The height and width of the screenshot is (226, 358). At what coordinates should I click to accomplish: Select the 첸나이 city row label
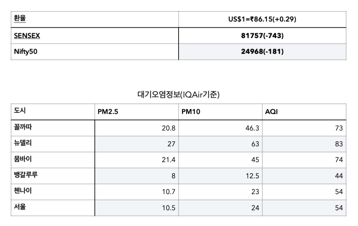[x=23, y=191]
